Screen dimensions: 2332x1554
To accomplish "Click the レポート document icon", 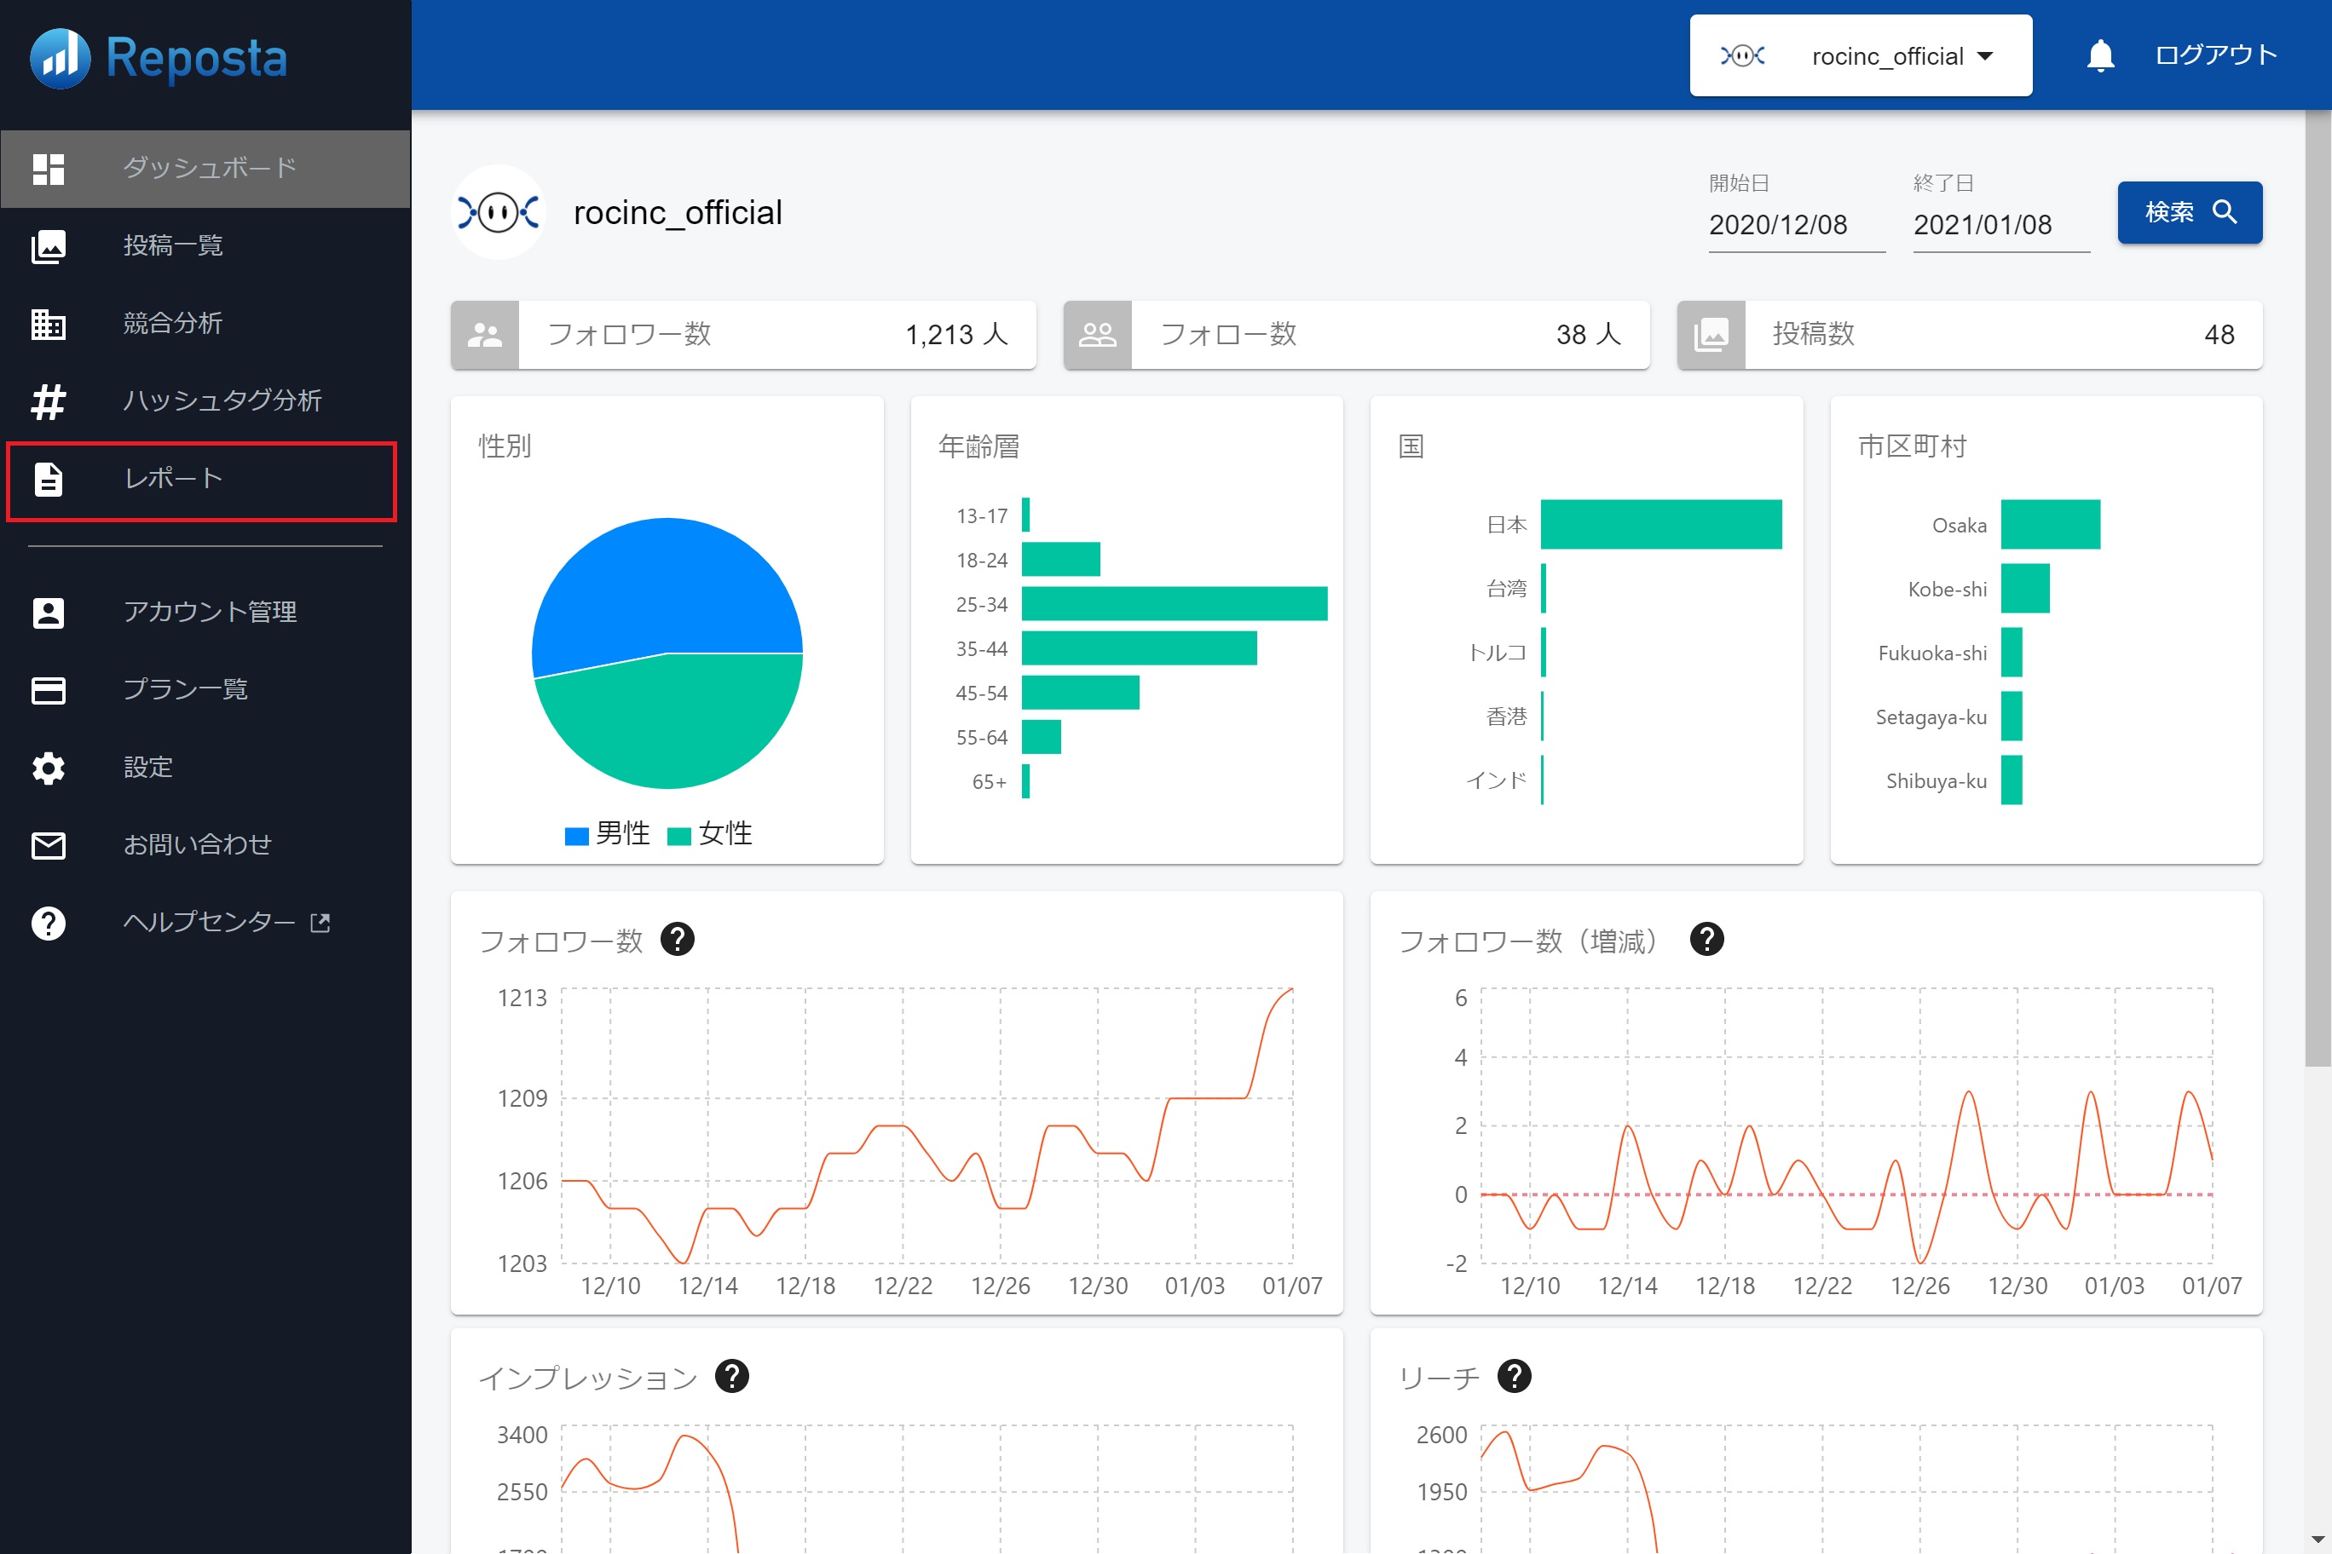I will (x=49, y=479).
